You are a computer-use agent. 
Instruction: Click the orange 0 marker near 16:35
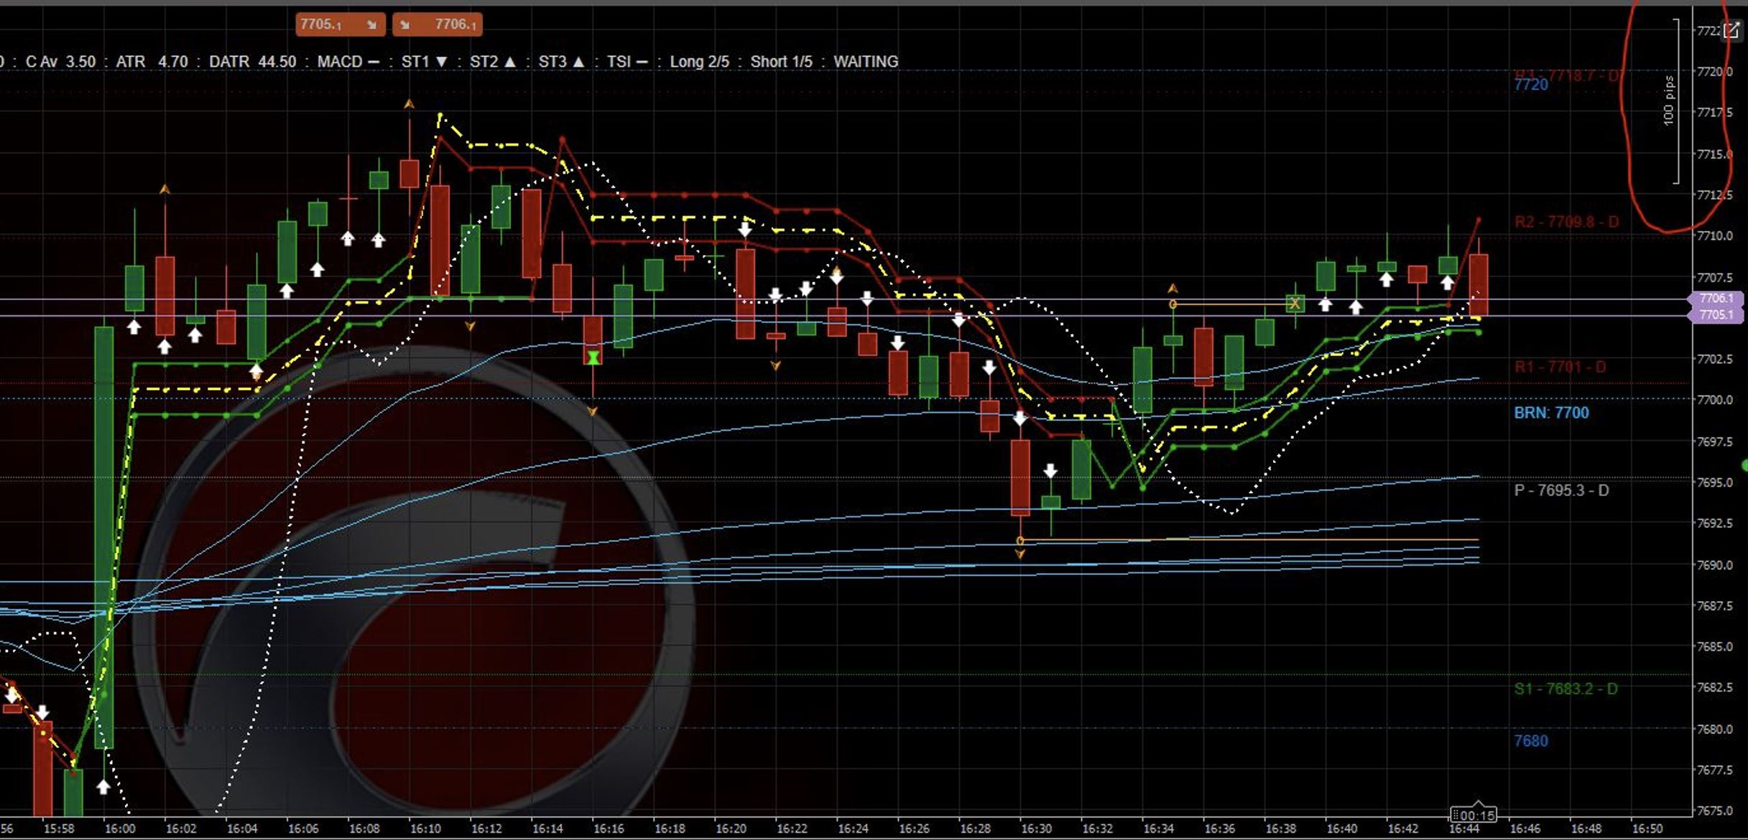[1173, 304]
